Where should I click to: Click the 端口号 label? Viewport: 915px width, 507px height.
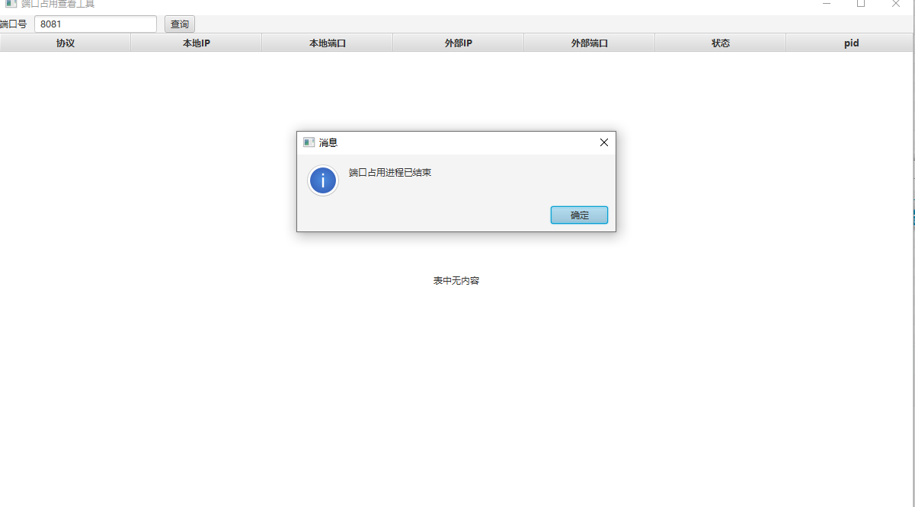(x=13, y=24)
